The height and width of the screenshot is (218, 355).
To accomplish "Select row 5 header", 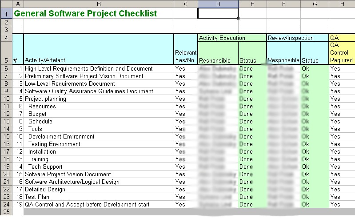I will click(6, 53).
